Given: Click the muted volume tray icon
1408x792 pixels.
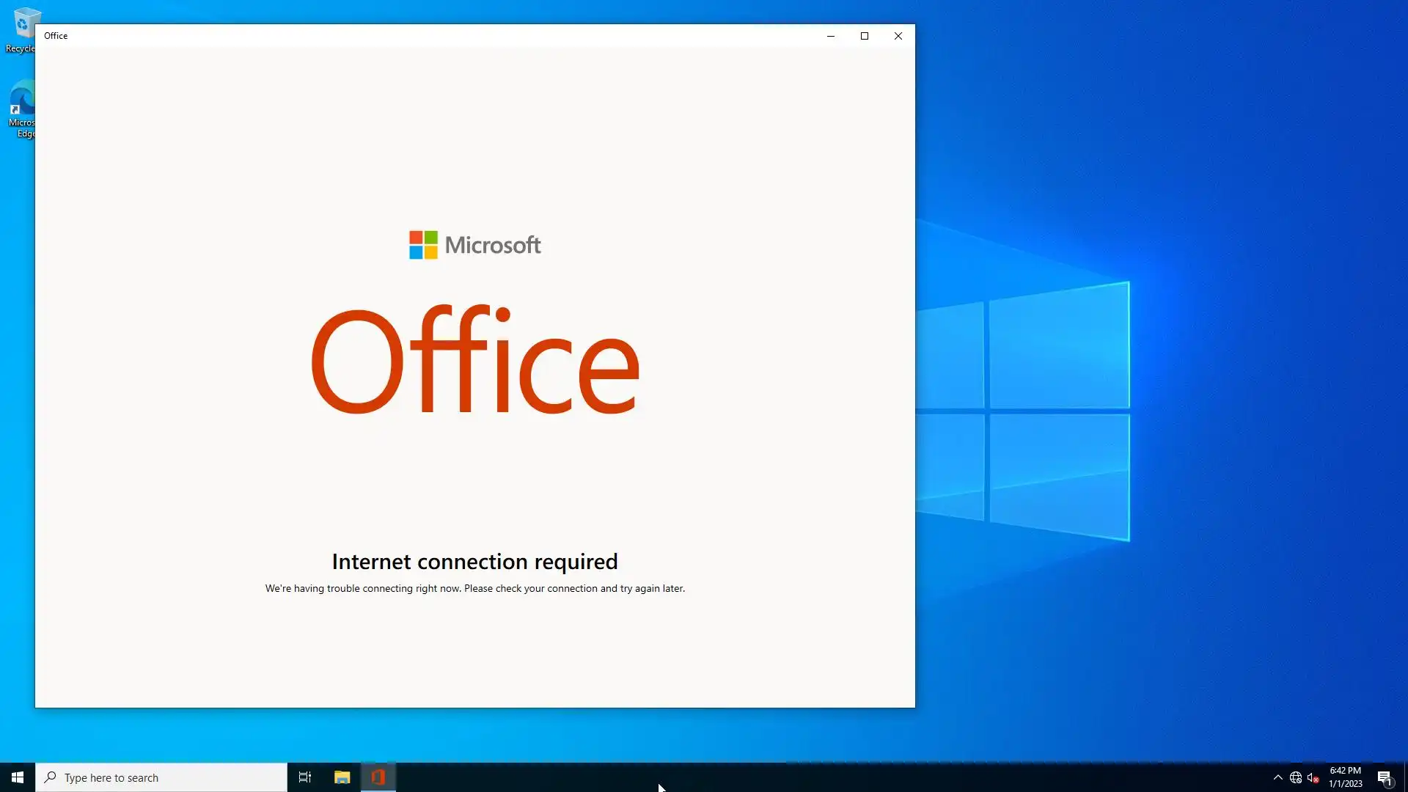Looking at the screenshot, I should (1313, 777).
